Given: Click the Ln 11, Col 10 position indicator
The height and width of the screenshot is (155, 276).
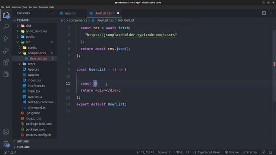Looking at the screenshot, I should tap(145, 152).
